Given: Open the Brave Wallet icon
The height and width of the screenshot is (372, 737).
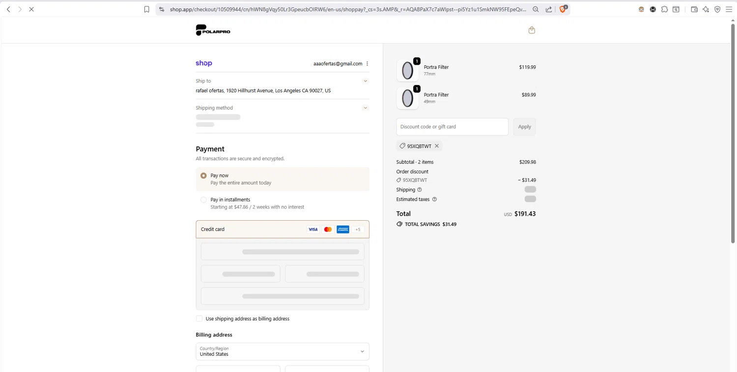Looking at the screenshot, I should click(694, 9).
